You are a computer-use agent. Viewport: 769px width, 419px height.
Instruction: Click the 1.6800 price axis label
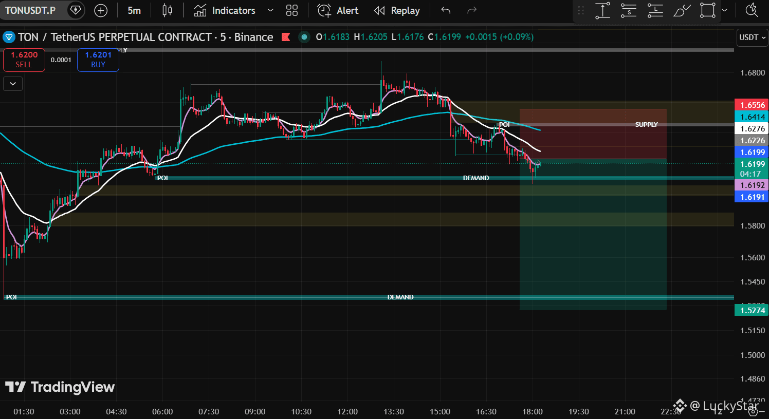753,72
